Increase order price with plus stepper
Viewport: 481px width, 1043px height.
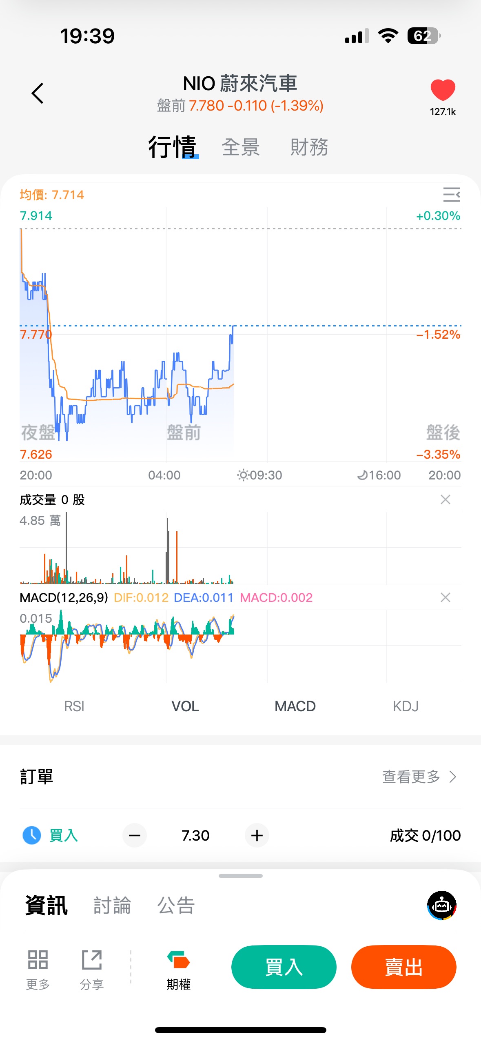(x=257, y=835)
